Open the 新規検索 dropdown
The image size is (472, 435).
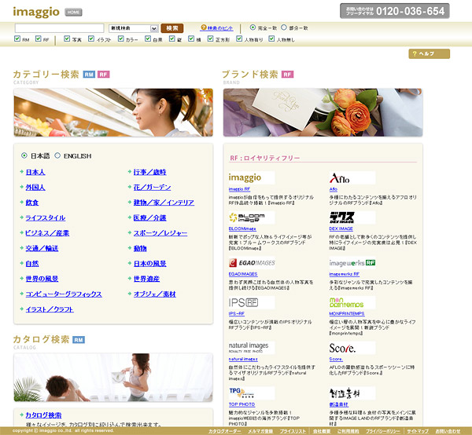coord(134,27)
